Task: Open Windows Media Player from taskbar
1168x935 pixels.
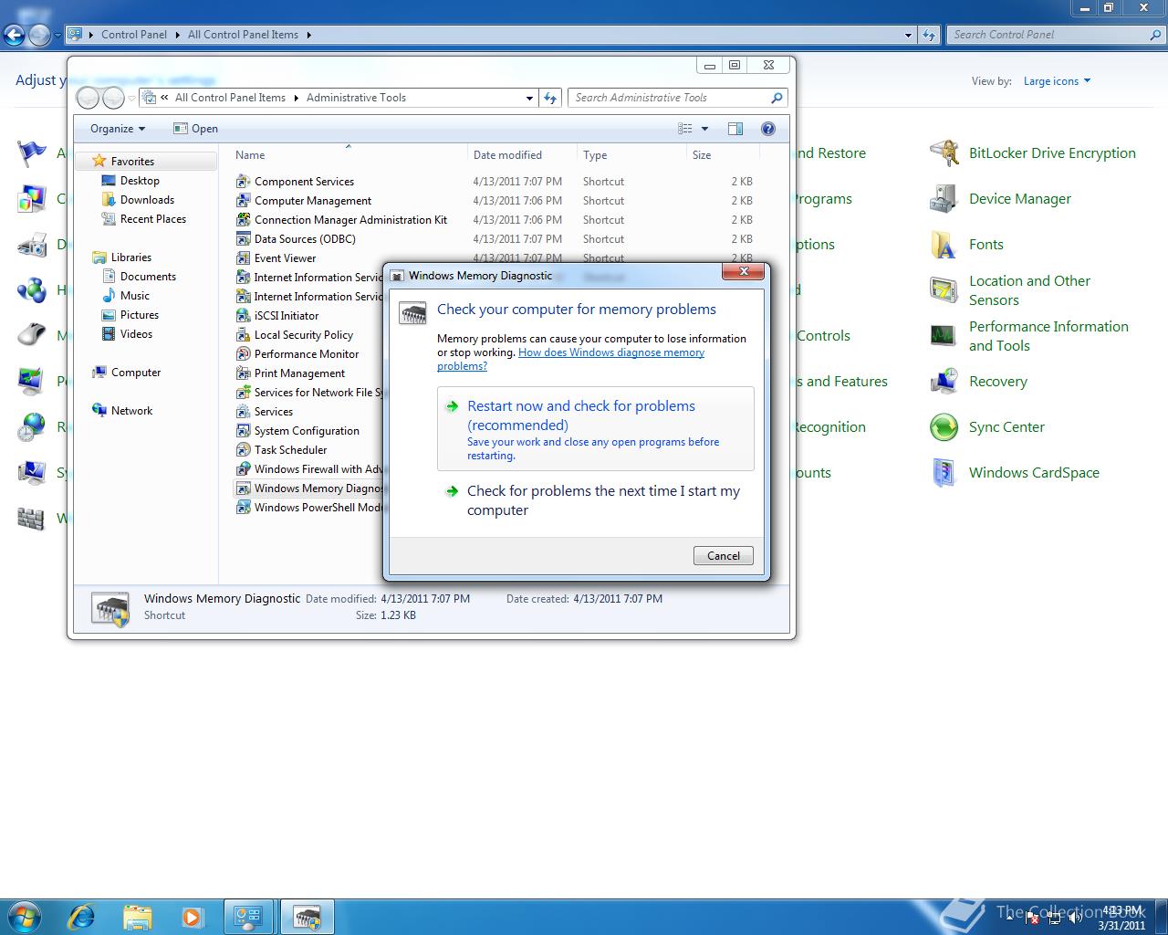Action: [x=193, y=917]
